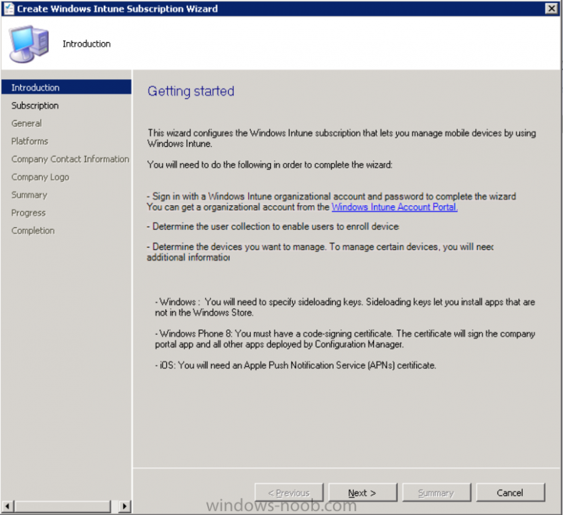Select the General step in sidebar
This screenshot has height=515, width=563.
coord(27,123)
